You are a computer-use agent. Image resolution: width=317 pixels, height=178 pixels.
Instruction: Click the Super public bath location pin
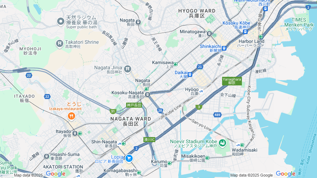[61, 22]
